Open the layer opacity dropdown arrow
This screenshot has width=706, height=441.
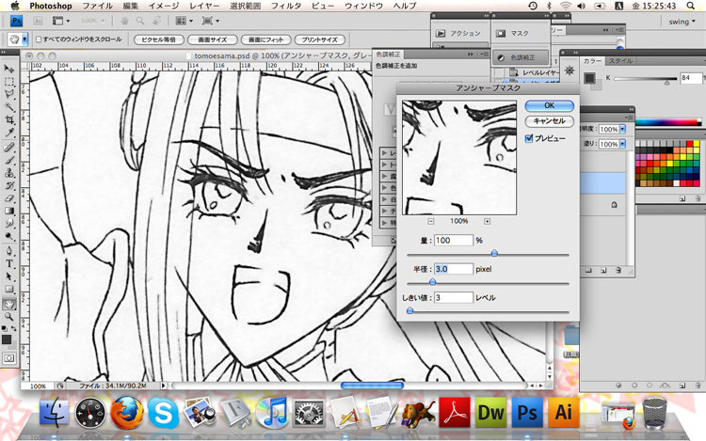(623, 129)
